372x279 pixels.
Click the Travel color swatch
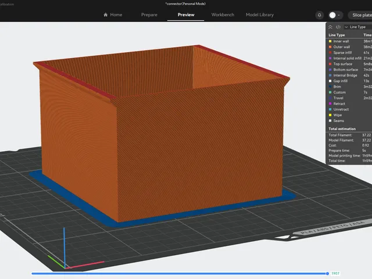tap(330, 98)
